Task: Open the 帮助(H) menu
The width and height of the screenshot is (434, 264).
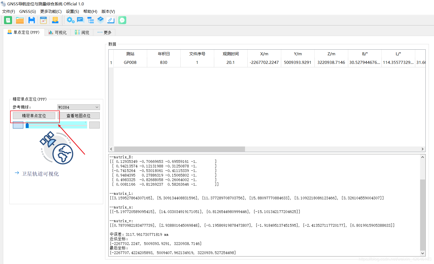Action: [x=90, y=11]
